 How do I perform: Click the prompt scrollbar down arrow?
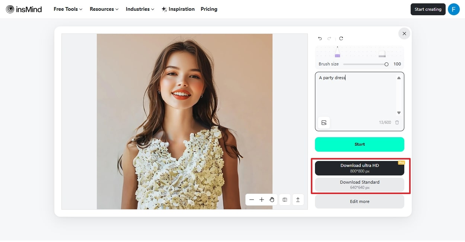pyautogui.click(x=399, y=113)
